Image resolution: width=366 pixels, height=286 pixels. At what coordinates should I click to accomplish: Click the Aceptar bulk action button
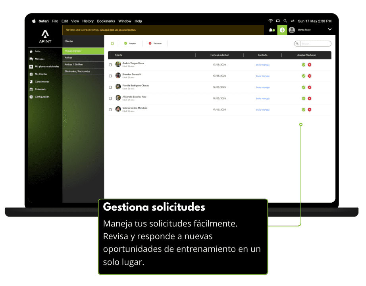130,43
